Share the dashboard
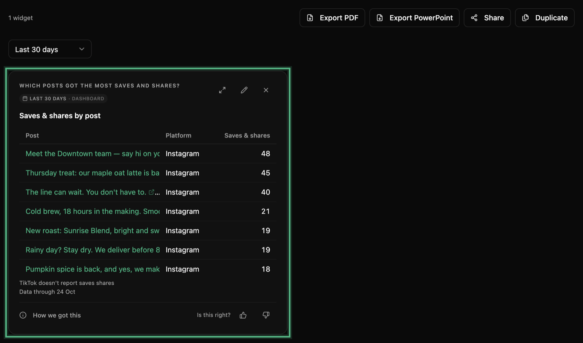 coord(487,18)
